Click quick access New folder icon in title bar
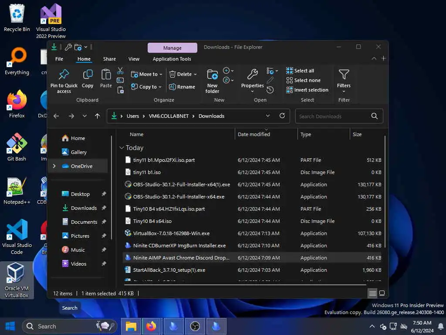The width and height of the screenshot is (446, 335). 78,47
